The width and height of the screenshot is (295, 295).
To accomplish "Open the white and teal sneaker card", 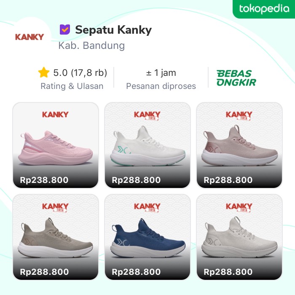I will [147, 145].
